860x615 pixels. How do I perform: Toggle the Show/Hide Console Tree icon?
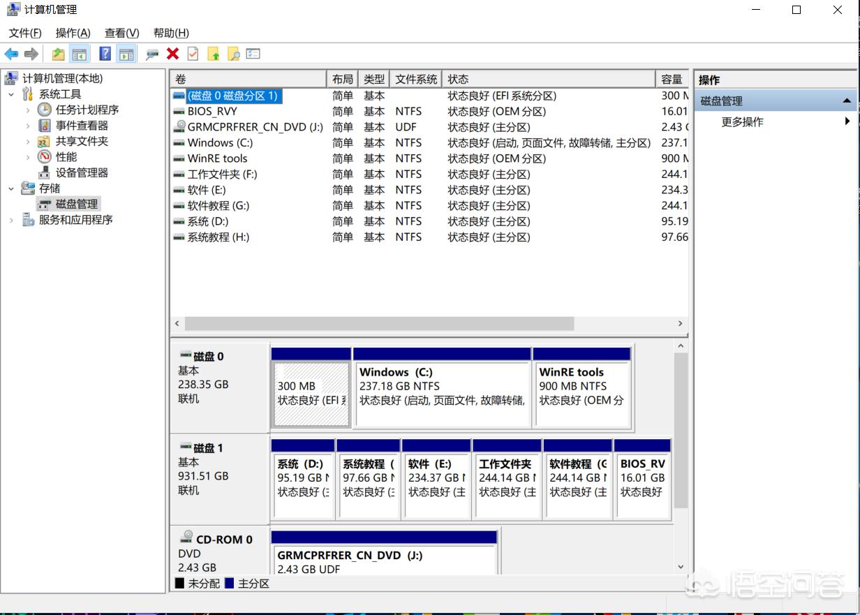click(x=80, y=54)
